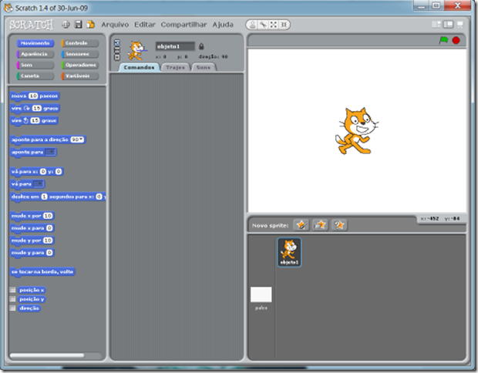Screen dimensions: 478x373
Task: Open the target dropdown in aponte para block
Action: coord(50,152)
